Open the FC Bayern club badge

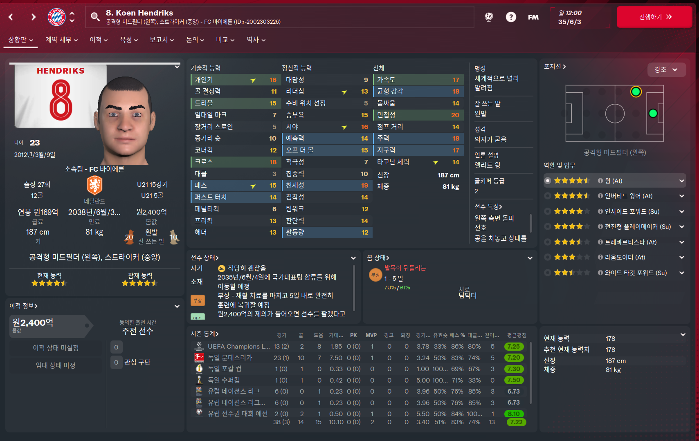[x=56, y=17]
